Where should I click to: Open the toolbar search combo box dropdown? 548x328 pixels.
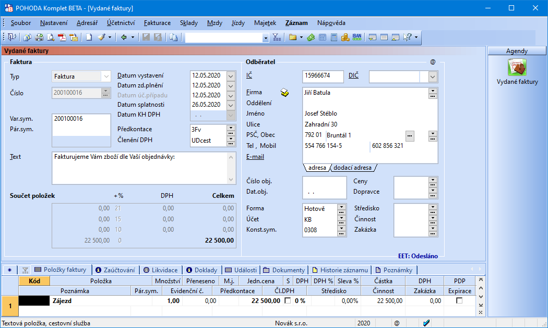pyautogui.click(x=266, y=37)
